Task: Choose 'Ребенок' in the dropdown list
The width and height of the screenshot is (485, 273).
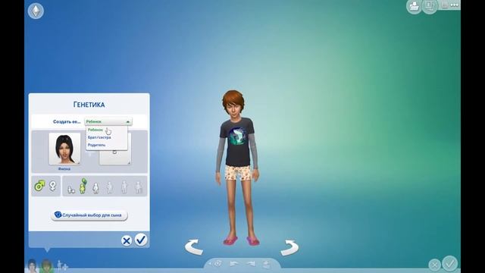Action: click(95, 130)
